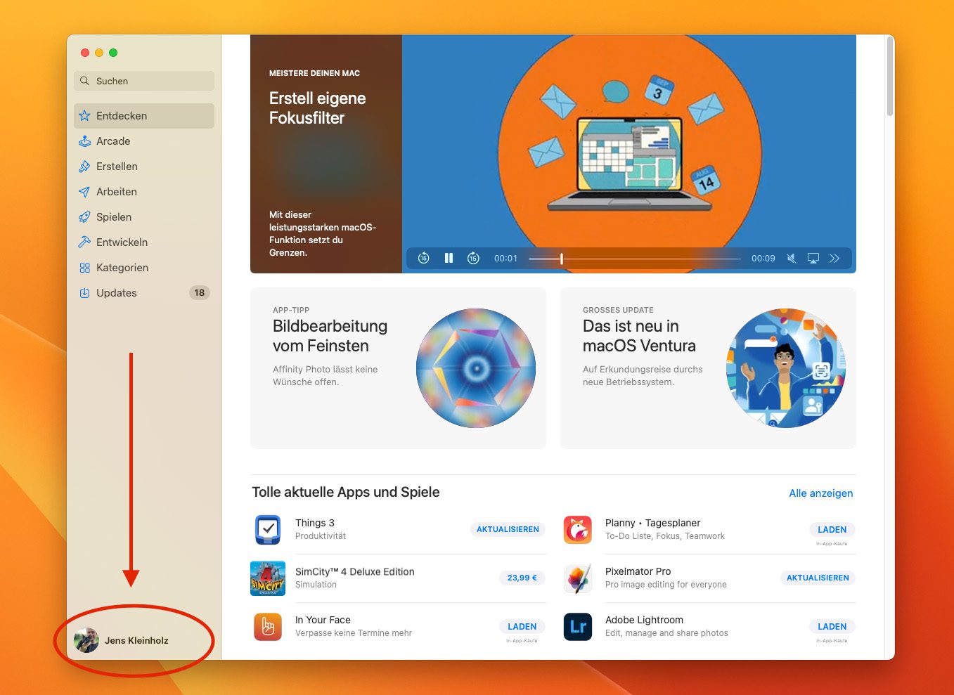Click Alle anzeigen link

820,493
